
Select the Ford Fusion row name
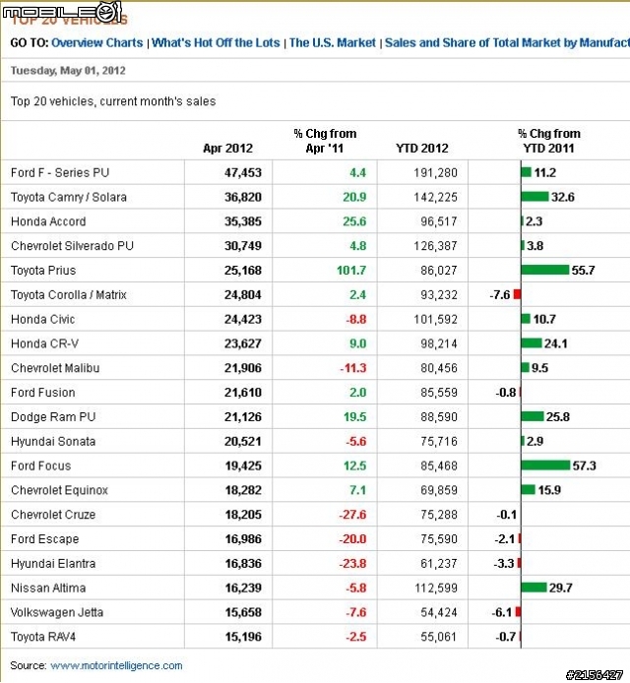point(42,393)
